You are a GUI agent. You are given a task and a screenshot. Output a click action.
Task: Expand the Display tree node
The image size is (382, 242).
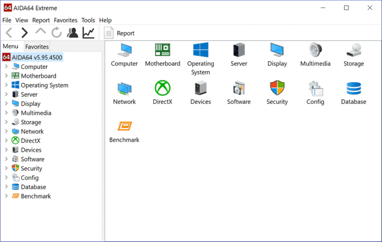[x=6, y=103]
